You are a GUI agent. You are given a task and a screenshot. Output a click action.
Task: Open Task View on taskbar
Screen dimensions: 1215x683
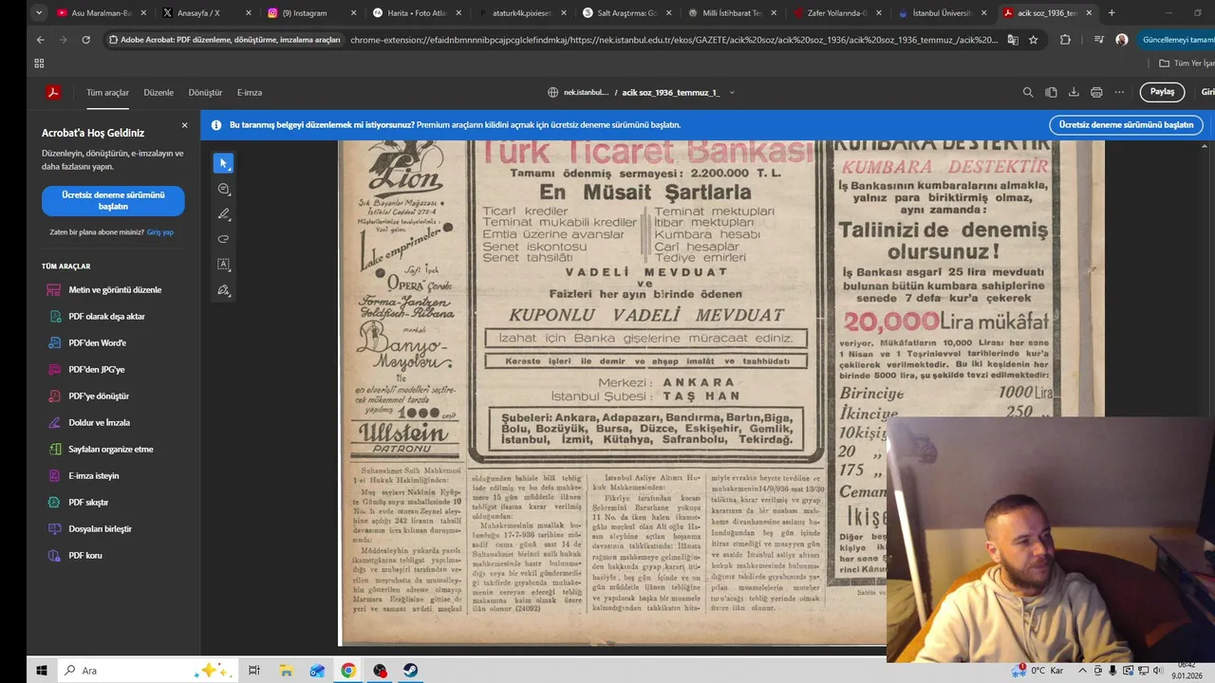[253, 671]
